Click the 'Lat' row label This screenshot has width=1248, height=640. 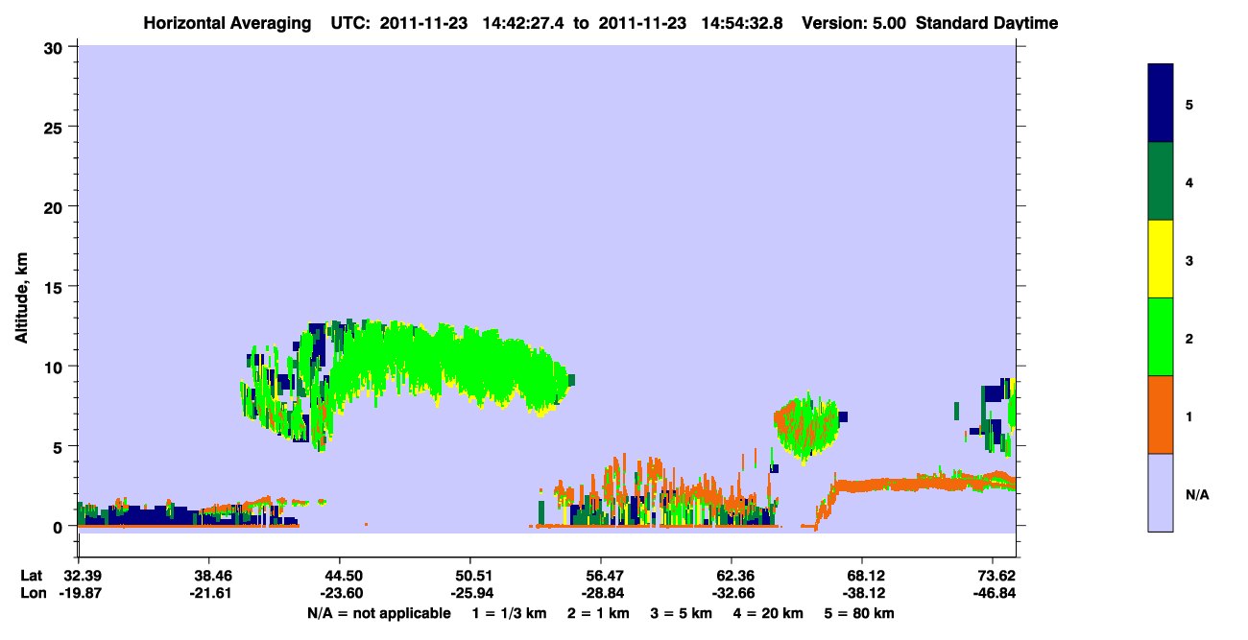32,576
